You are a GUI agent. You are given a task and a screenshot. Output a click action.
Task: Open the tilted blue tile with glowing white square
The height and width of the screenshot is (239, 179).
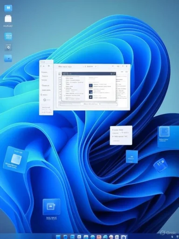(x=16, y=160)
